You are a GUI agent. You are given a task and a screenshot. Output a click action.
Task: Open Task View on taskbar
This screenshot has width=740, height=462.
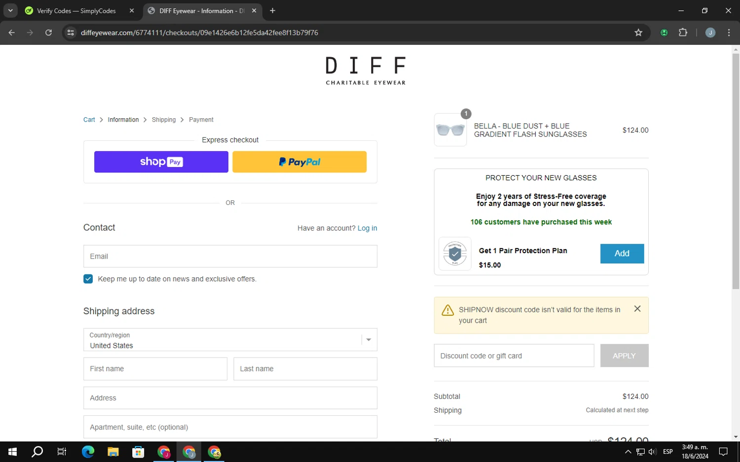62,452
